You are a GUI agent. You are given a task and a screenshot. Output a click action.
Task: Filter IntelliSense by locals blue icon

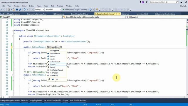pyautogui.click(x=53, y=79)
